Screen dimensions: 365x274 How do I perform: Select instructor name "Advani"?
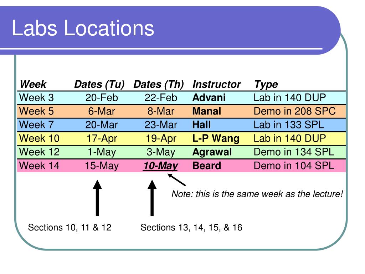point(209,97)
